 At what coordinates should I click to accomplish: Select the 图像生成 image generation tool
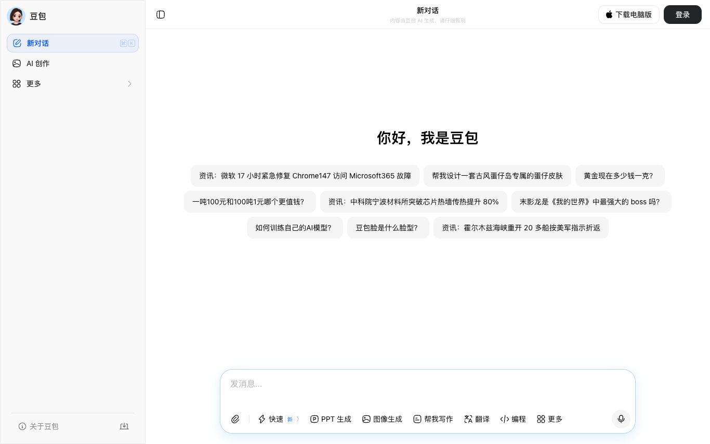[382, 419]
